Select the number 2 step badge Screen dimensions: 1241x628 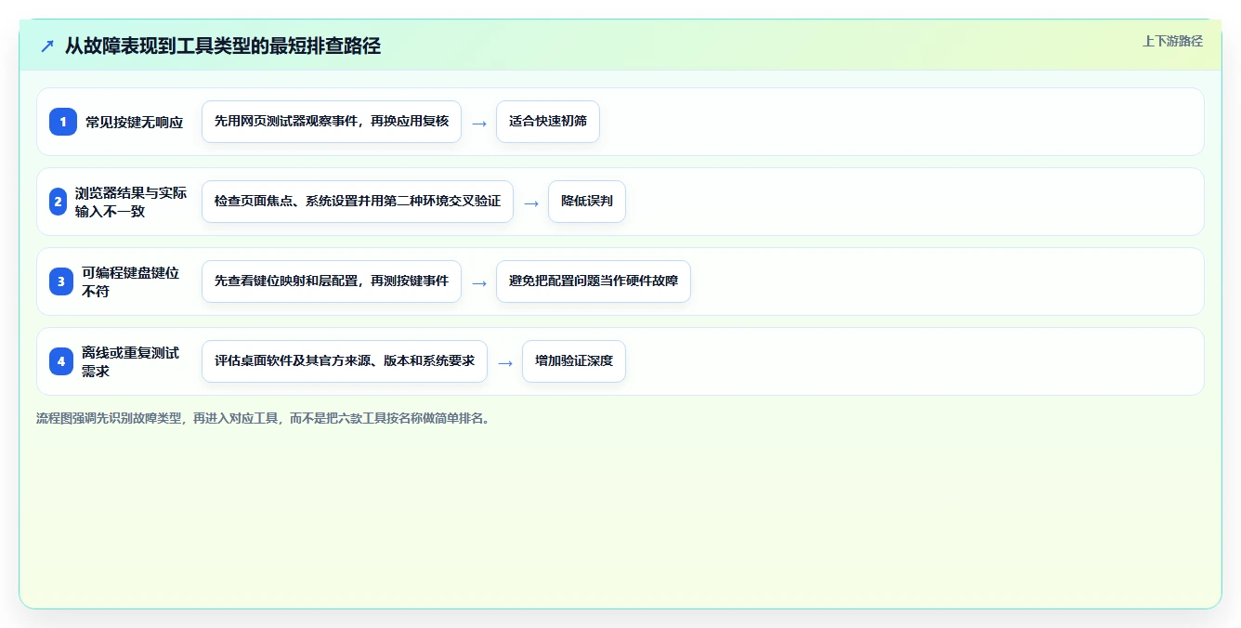(x=59, y=202)
